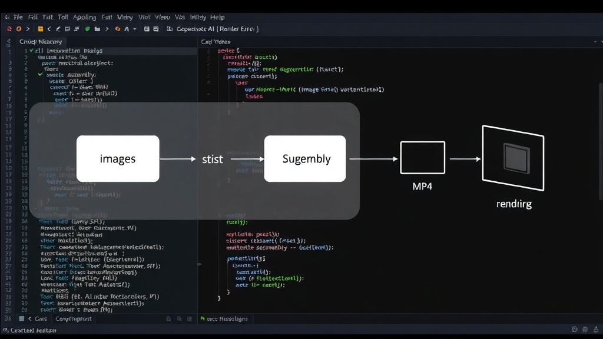The width and height of the screenshot is (603, 339).
Task: Click the 'stist' label in the diagram
Action: point(212,159)
